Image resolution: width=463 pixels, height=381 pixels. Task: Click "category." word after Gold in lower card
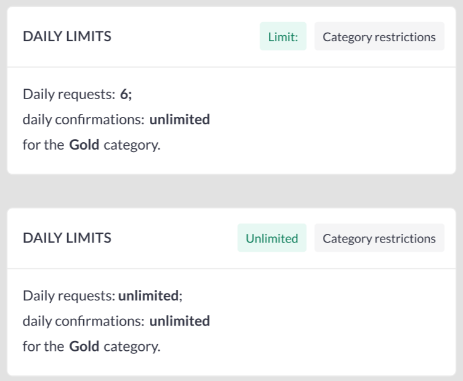tap(132, 347)
